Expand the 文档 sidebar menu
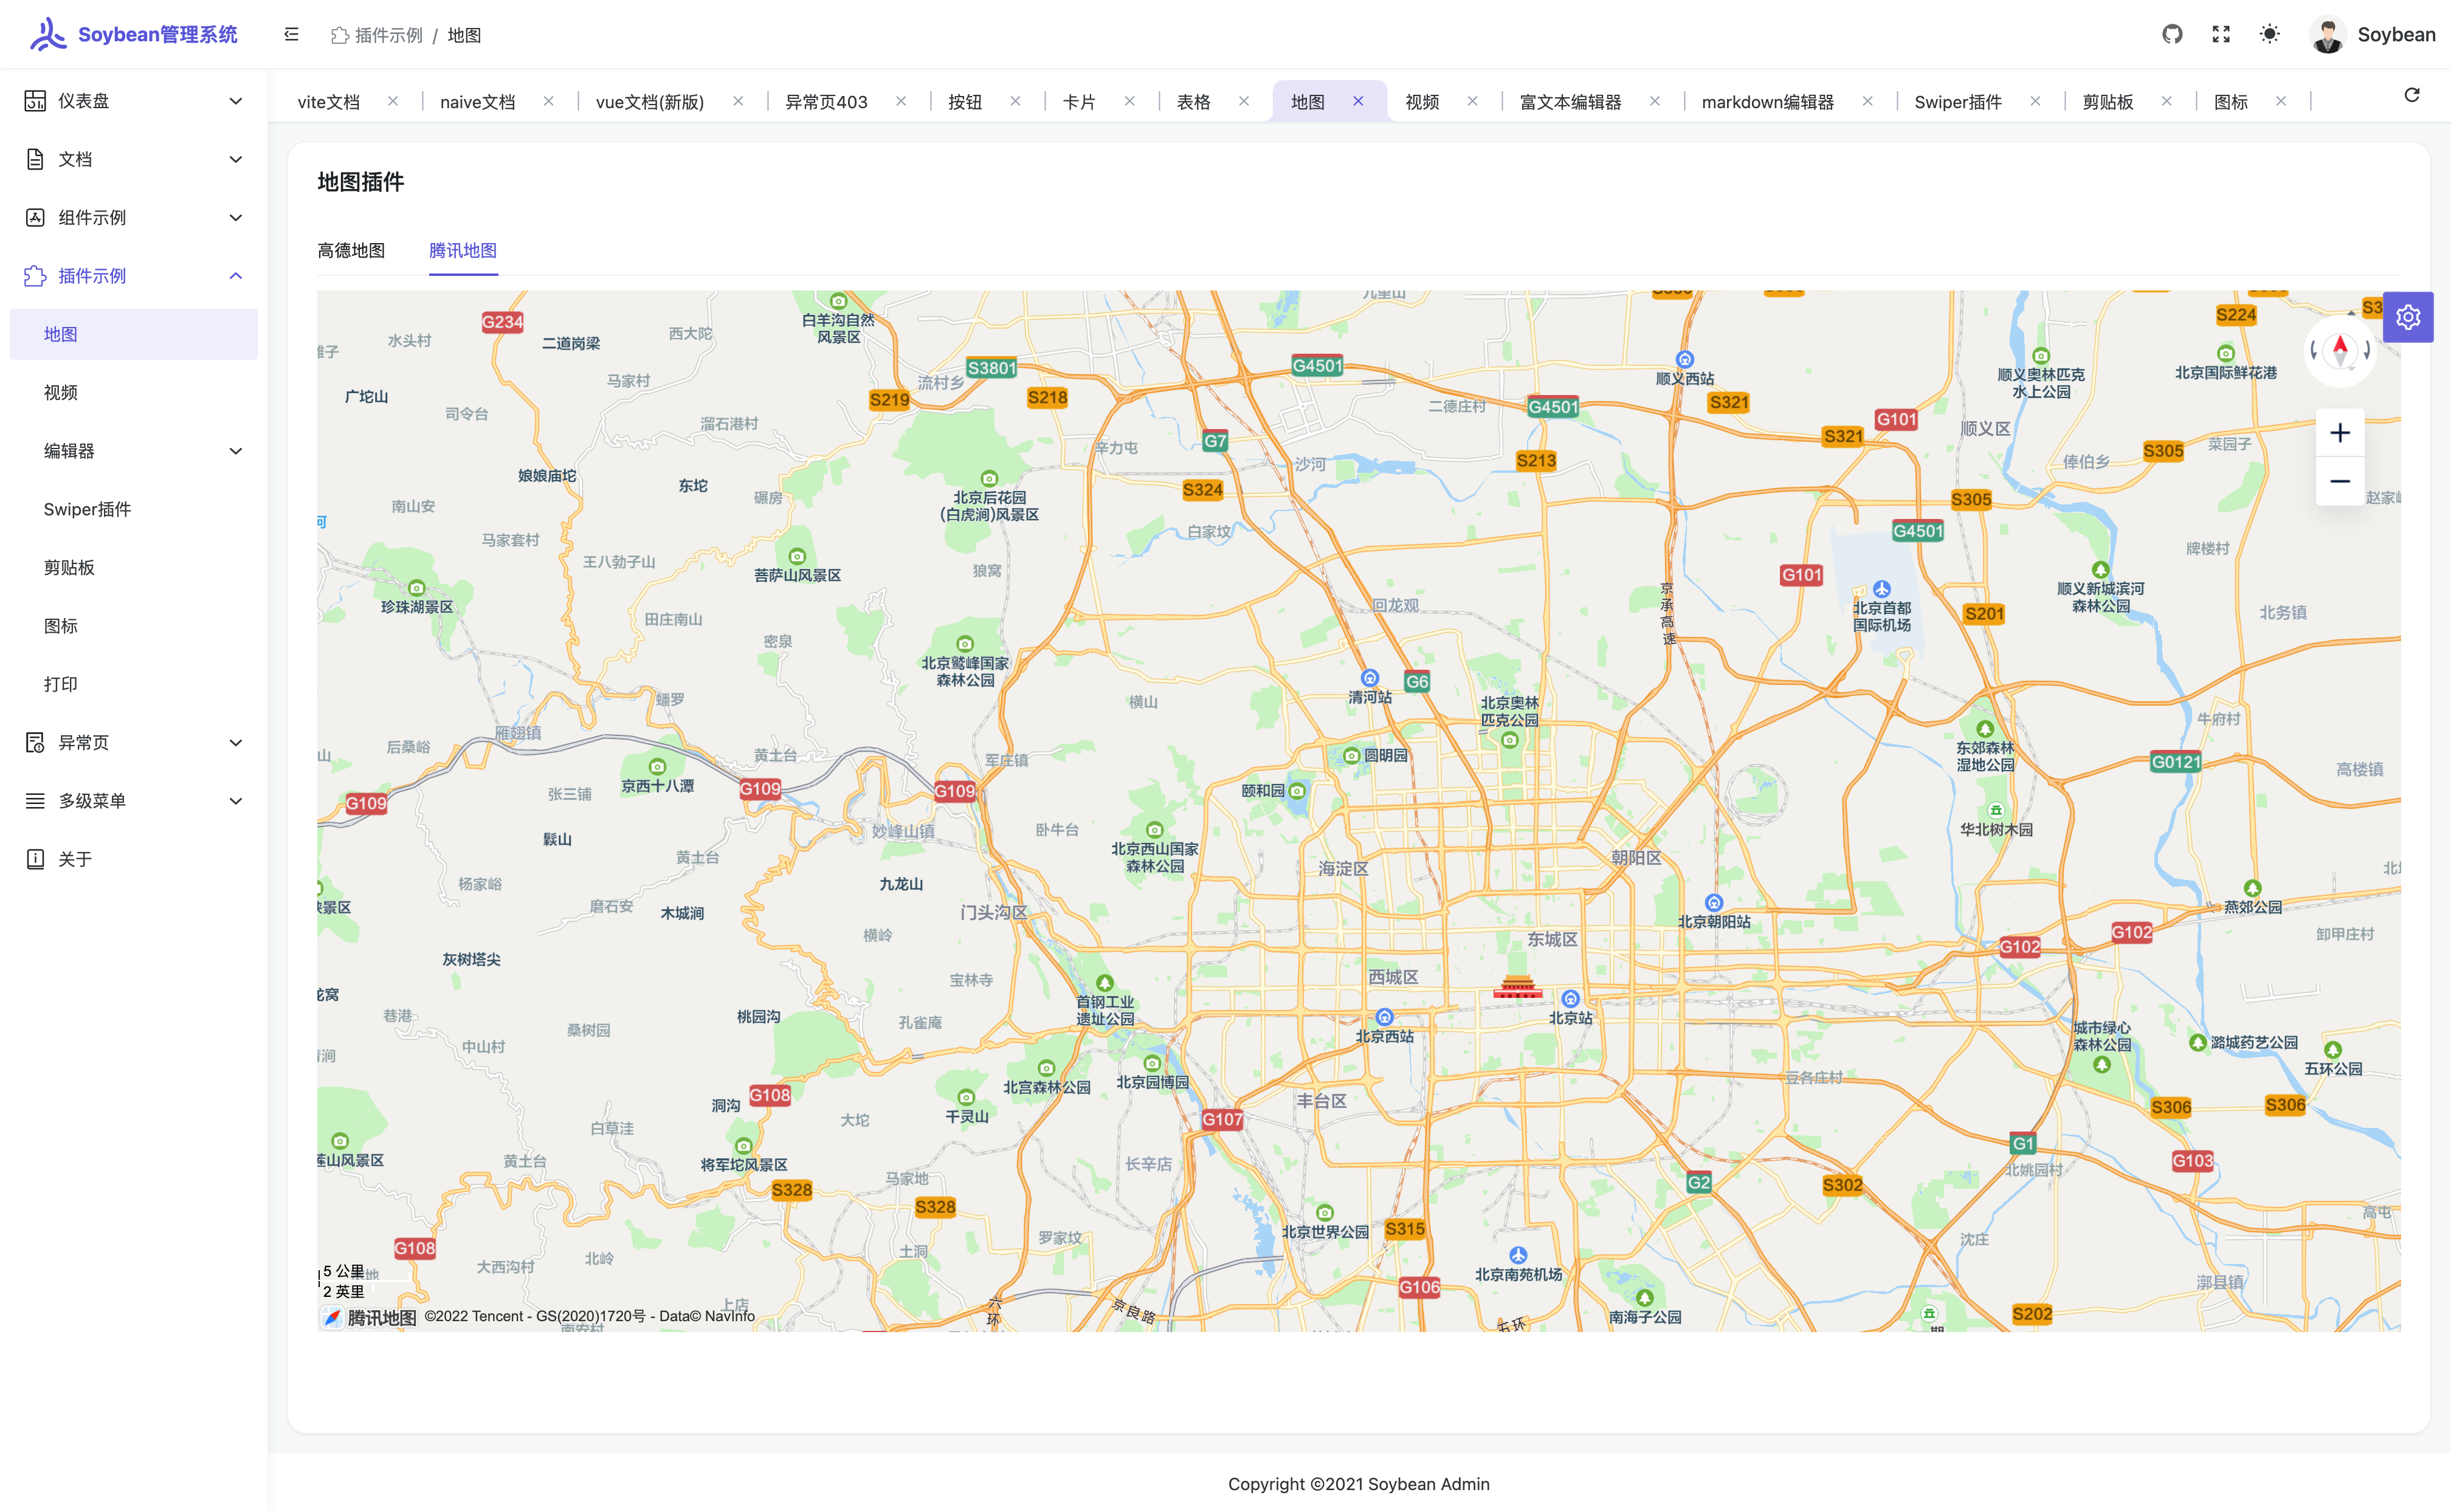 tap(134, 159)
